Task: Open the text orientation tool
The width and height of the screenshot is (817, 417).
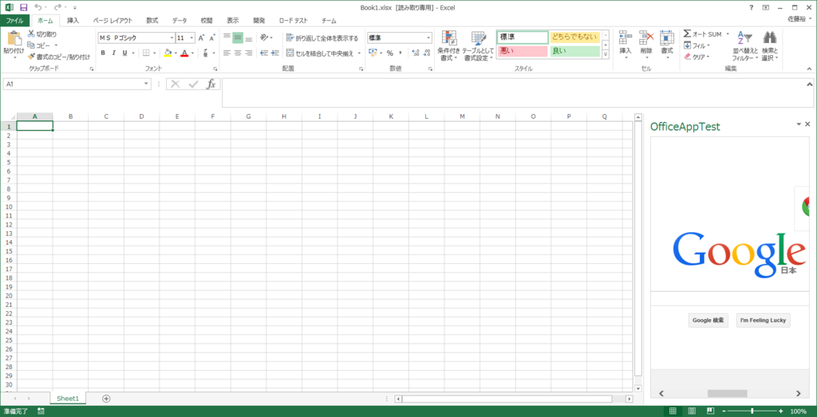Action: point(264,37)
